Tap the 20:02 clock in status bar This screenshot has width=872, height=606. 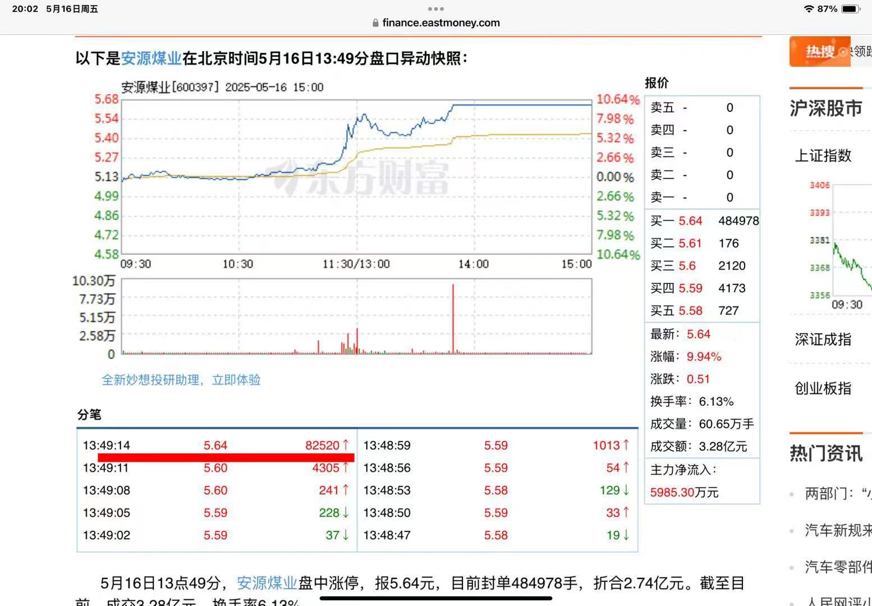tap(25, 9)
